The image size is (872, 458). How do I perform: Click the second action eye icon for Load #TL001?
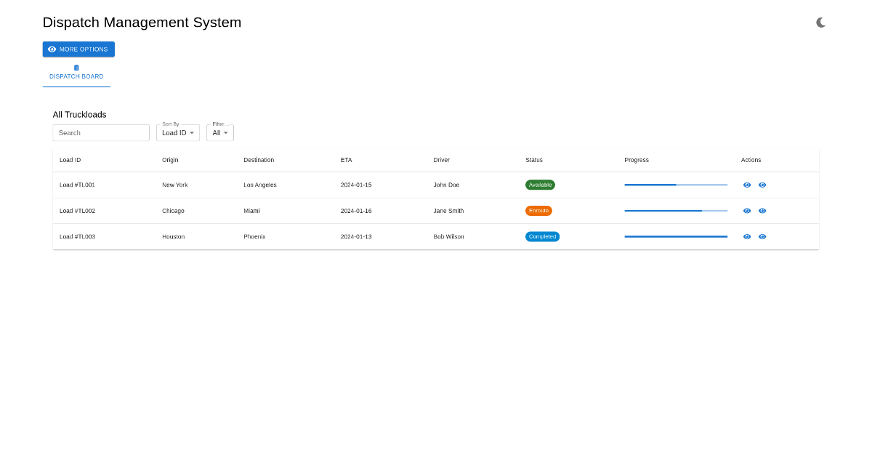point(762,185)
